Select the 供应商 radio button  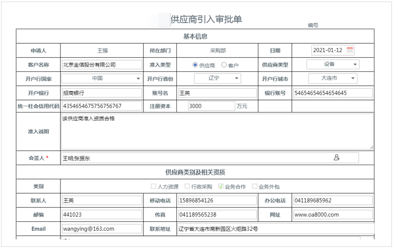point(195,65)
